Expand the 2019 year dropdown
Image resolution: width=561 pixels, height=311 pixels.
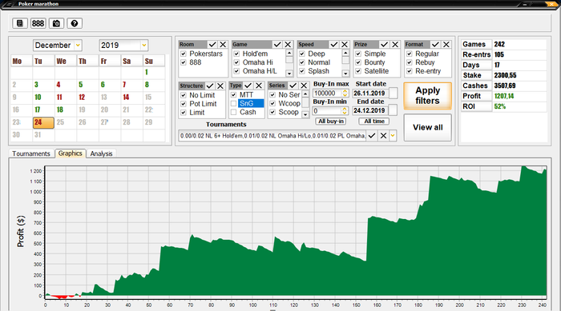(143, 46)
